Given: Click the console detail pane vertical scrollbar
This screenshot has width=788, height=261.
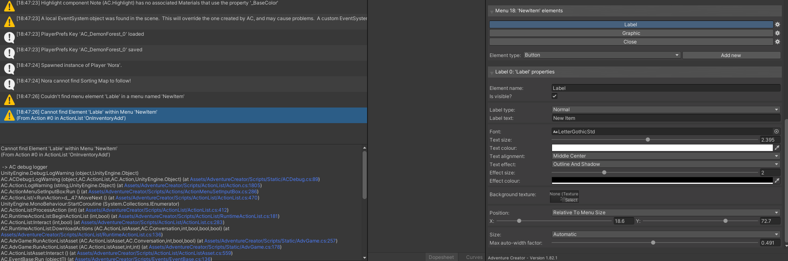Looking at the screenshot, I should click(x=364, y=175).
